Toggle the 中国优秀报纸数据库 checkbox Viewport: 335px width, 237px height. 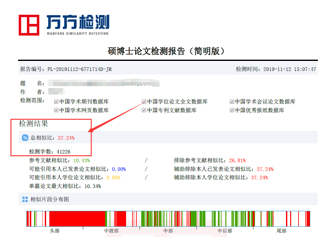pyautogui.click(x=232, y=110)
